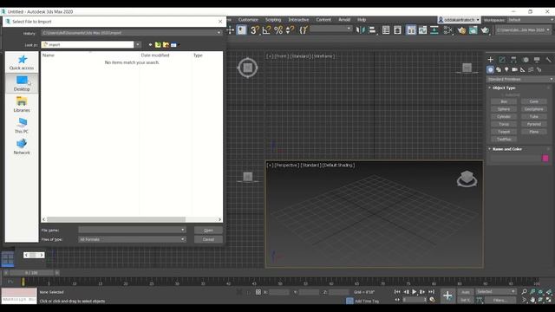Select Geometry category icon
This screenshot has height=312, width=555.
[490, 69]
